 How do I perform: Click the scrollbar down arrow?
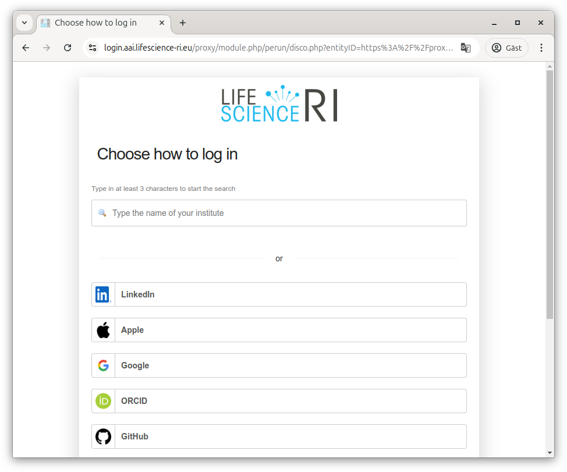click(x=550, y=452)
